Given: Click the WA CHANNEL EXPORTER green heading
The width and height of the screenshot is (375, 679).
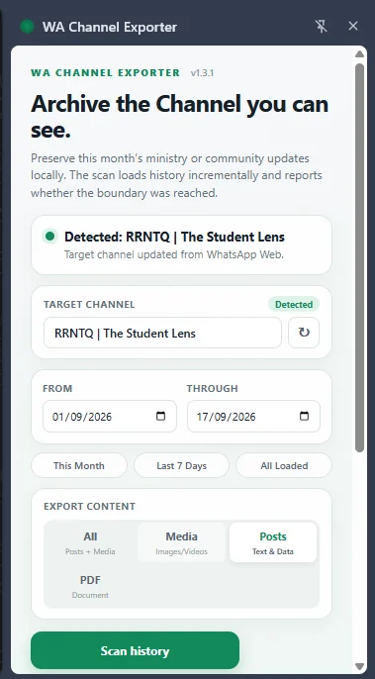Looking at the screenshot, I should pos(105,73).
